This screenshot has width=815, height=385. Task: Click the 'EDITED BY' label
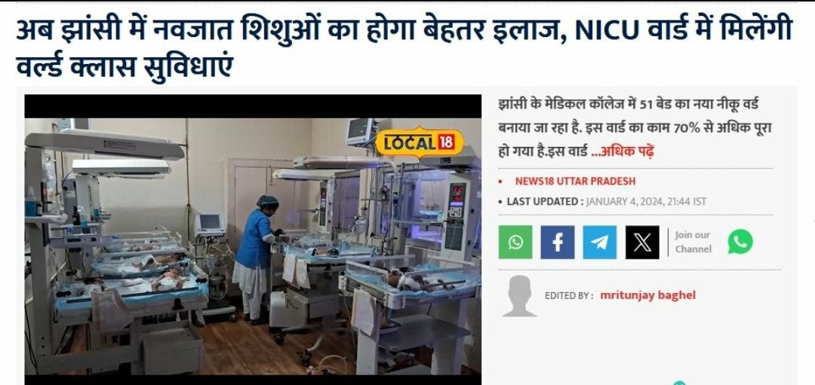(569, 296)
